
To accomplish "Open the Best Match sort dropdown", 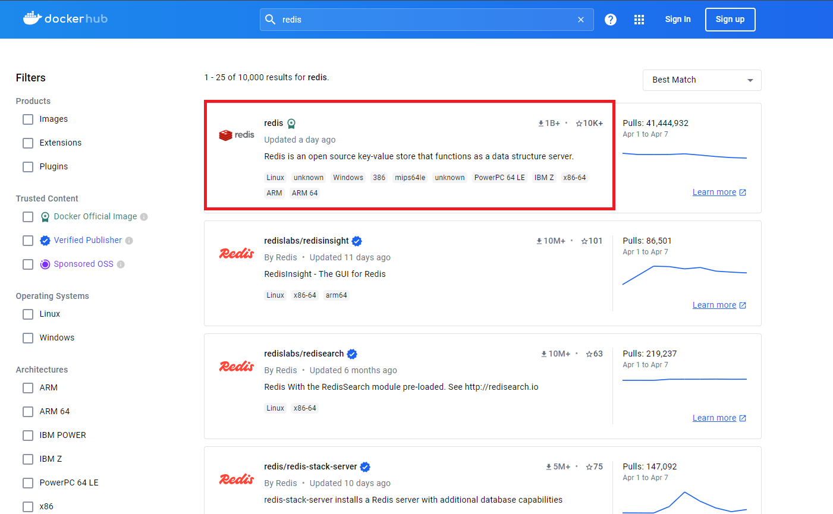I will click(x=702, y=80).
